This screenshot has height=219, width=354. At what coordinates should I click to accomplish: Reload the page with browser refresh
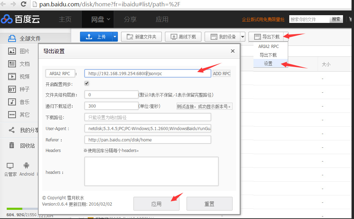tap(24, 5)
